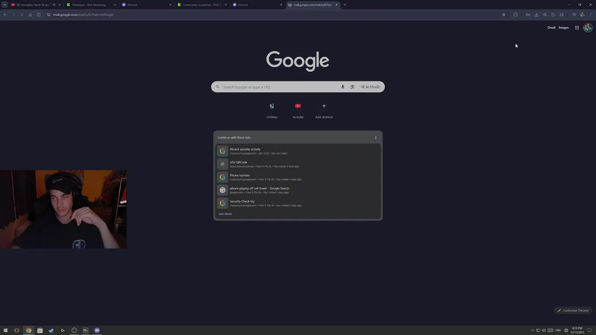Open the volume icon in system tray
The image size is (596, 335).
(544, 330)
